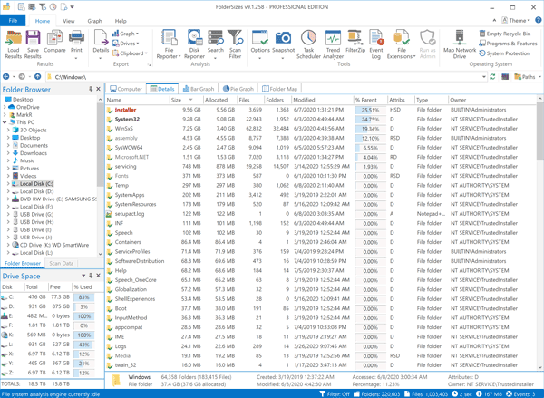Viewport: 544px width, 398px height.
Task: Open the Drives export dropdown
Action: 125,44
